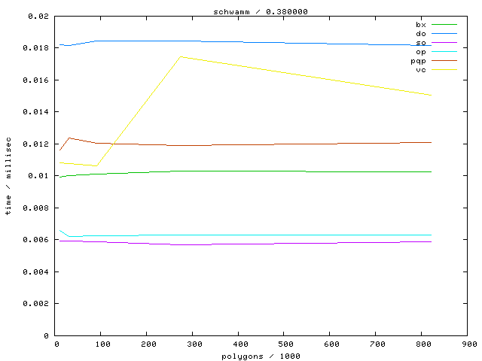482x361 pixels.
Task: Select the 'bx' legend label text
Action: click(x=420, y=25)
